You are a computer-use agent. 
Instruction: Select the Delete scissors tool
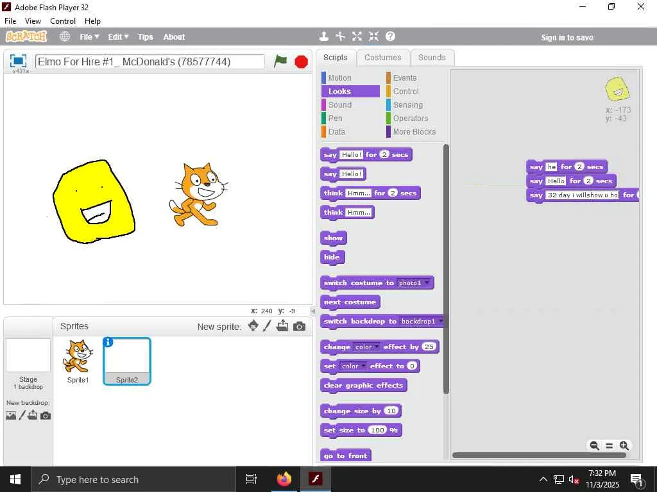tap(340, 37)
